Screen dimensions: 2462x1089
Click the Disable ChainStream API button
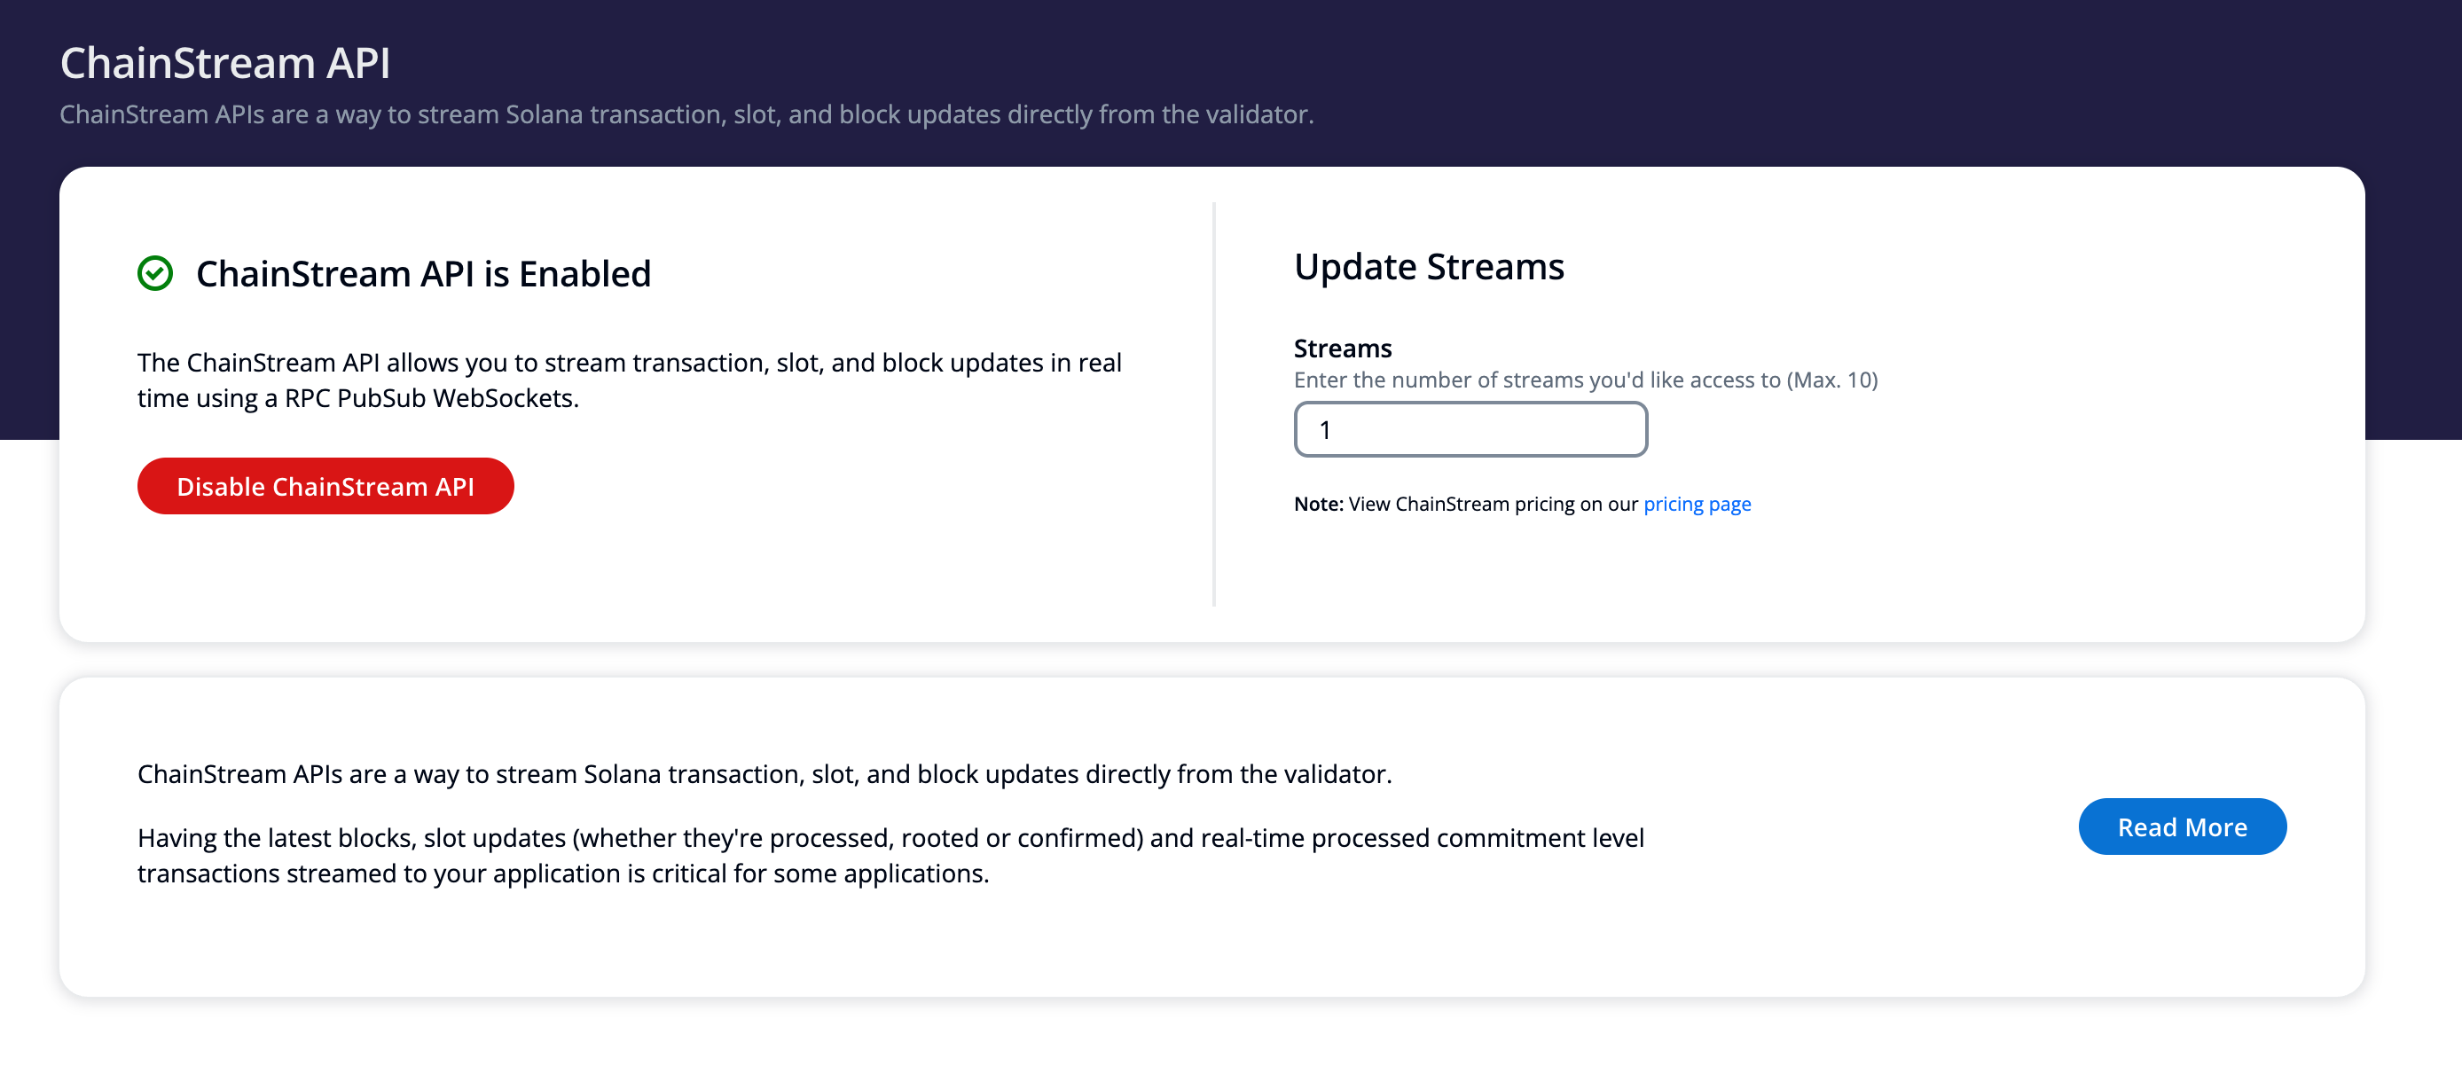(x=325, y=486)
